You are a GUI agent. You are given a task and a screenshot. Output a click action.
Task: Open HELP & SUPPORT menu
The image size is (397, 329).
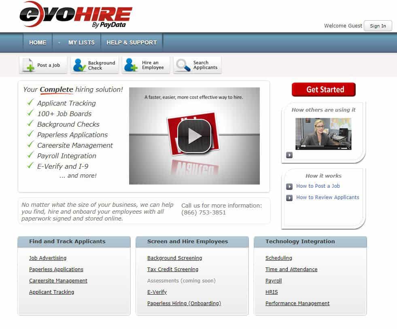coord(132,42)
